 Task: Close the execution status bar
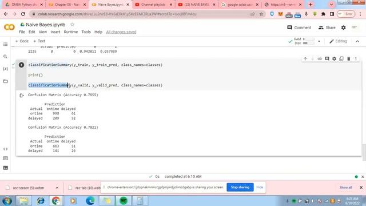[363, 177]
